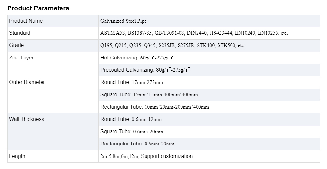327x169 pixels.
Task: Select the Length label cell
Action: (x=17, y=156)
